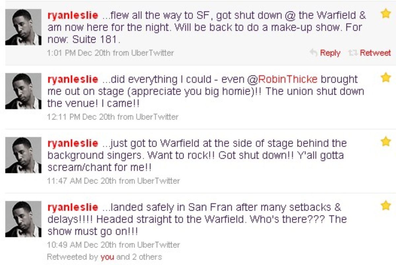
Task: Click avatar thumbnail beside scream/chant tweet
Action: point(23,155)
